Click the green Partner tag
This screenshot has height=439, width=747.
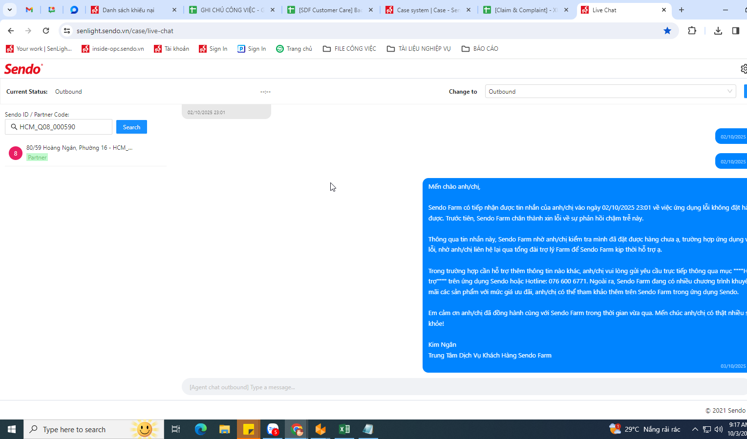point(37,158)
